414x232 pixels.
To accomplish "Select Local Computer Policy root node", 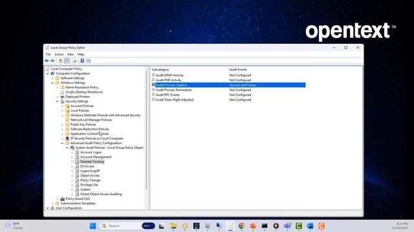I will pos(66,69).
